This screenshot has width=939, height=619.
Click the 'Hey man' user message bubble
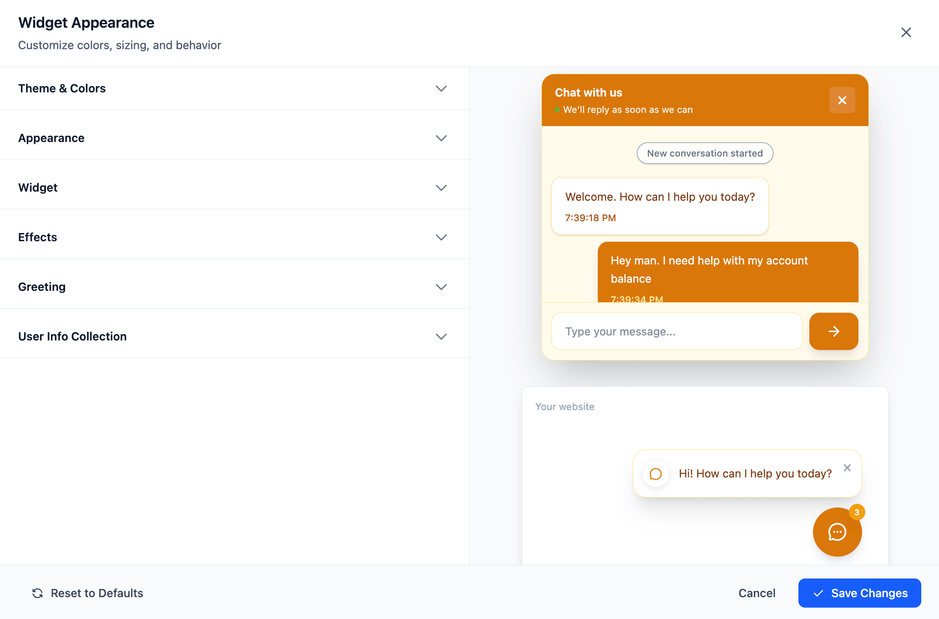pyautogui.click(x=728, y=272)
